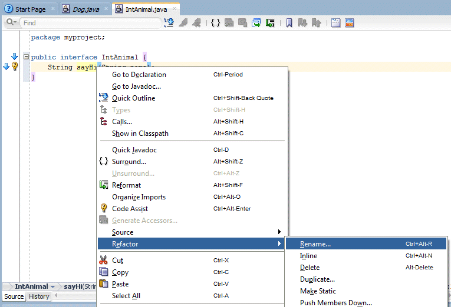
Task: Click the lightbulb code assist gutter icon
Action: [x=15, y=66]
